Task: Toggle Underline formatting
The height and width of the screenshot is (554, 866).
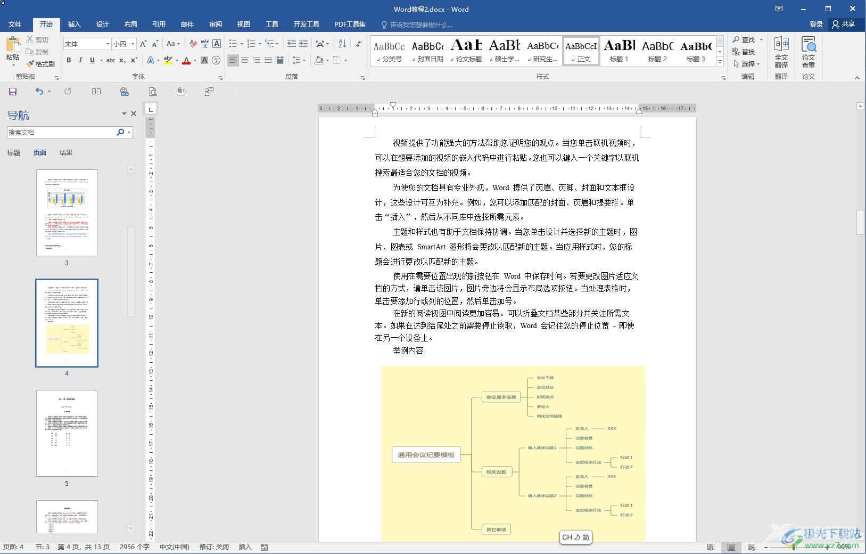Action: coord(92,60)
